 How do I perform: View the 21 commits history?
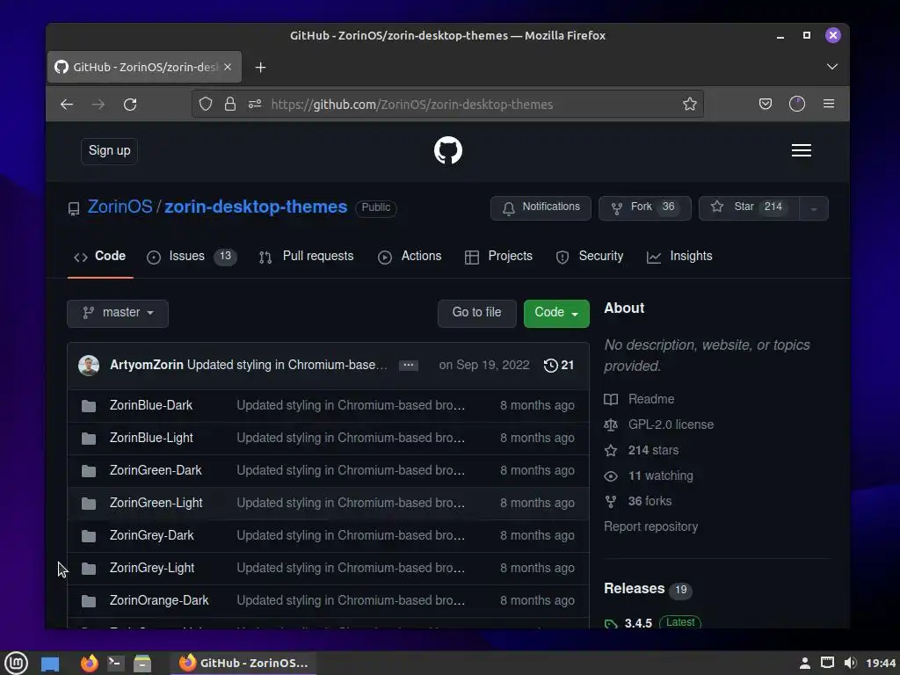[x=558, y=365]
